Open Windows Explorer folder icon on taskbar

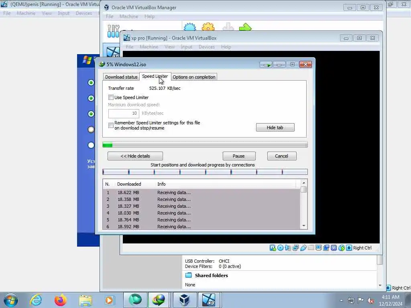click(85, 300)
